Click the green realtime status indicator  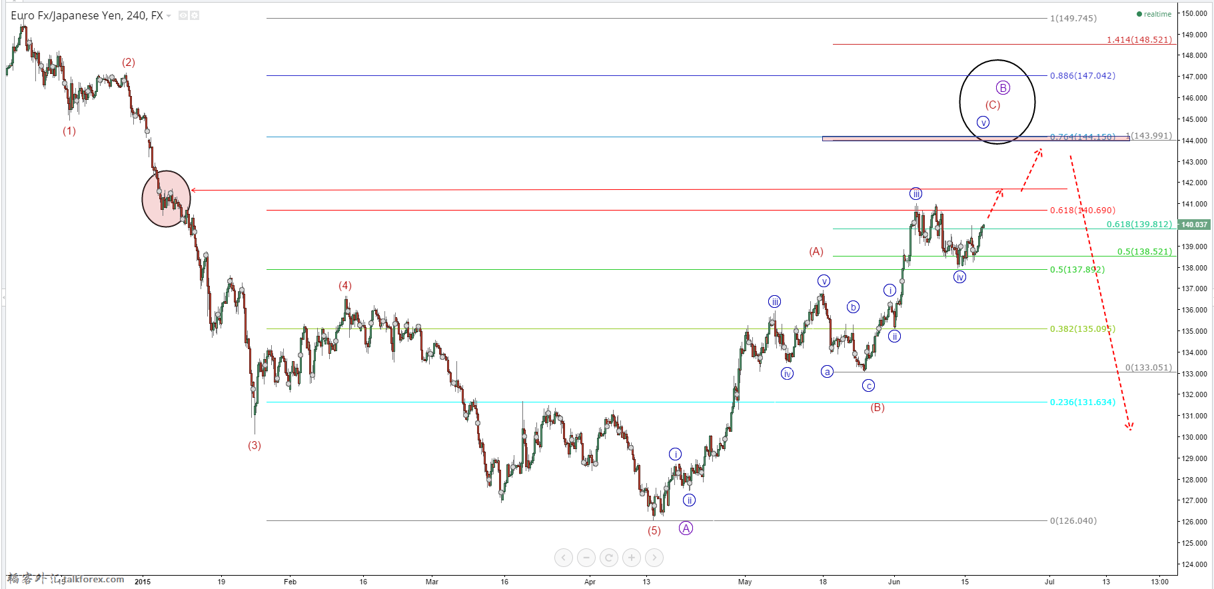coord(1153,14)
